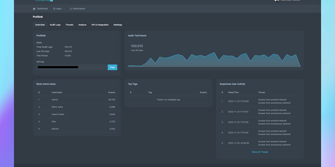This screenshot has height=167, width=335.
Task: Click the redacted API Key field
Action: 72,67
